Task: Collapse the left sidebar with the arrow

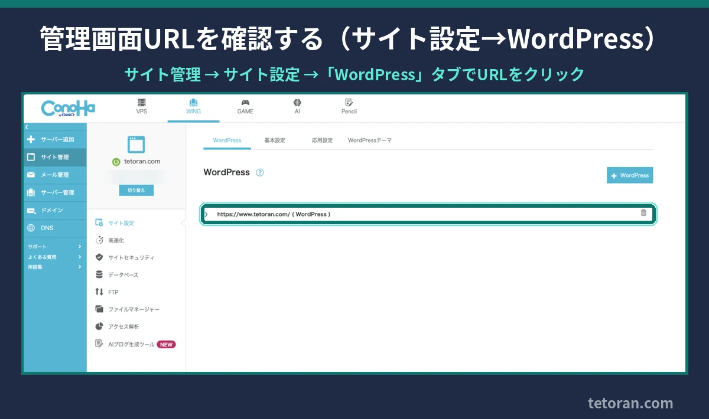Action: pos(27,127)
